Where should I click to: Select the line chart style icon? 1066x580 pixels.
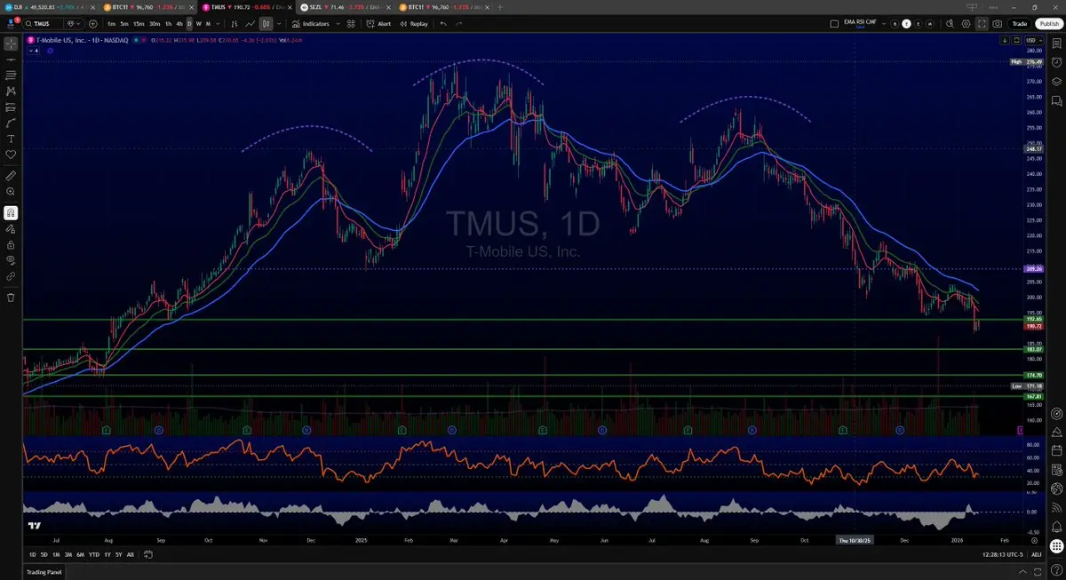(251, 23)
